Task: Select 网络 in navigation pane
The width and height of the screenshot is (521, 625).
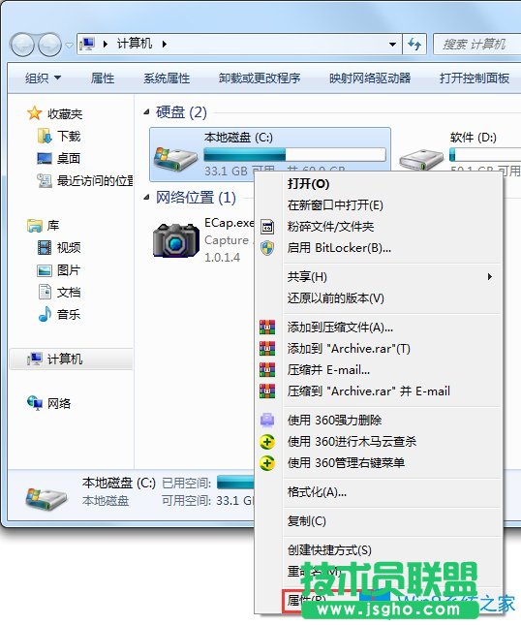Action: click(x=48, y=403)
